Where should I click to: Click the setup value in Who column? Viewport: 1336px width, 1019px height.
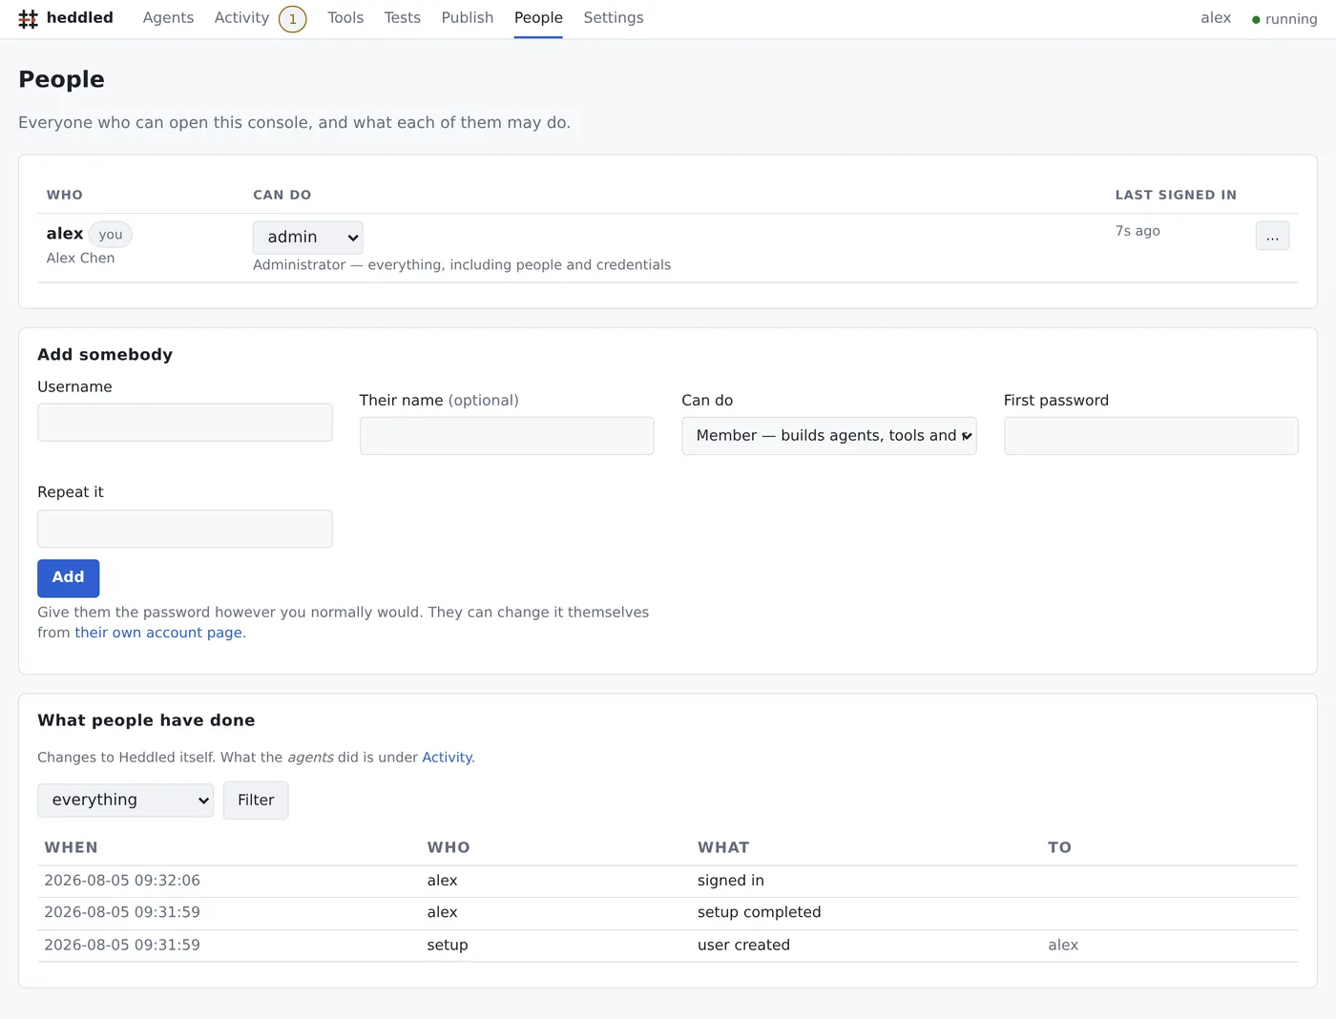click(x=448, y=946)
